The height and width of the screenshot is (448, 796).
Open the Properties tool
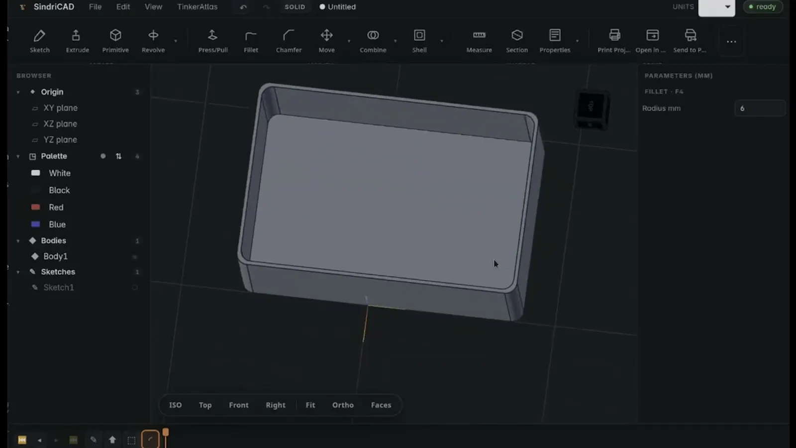555,41
